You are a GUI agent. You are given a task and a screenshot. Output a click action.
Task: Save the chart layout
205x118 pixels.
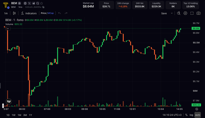tap(164, 13)
